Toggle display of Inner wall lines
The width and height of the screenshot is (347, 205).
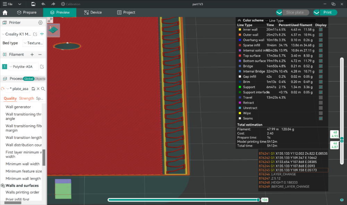point(321,30)
